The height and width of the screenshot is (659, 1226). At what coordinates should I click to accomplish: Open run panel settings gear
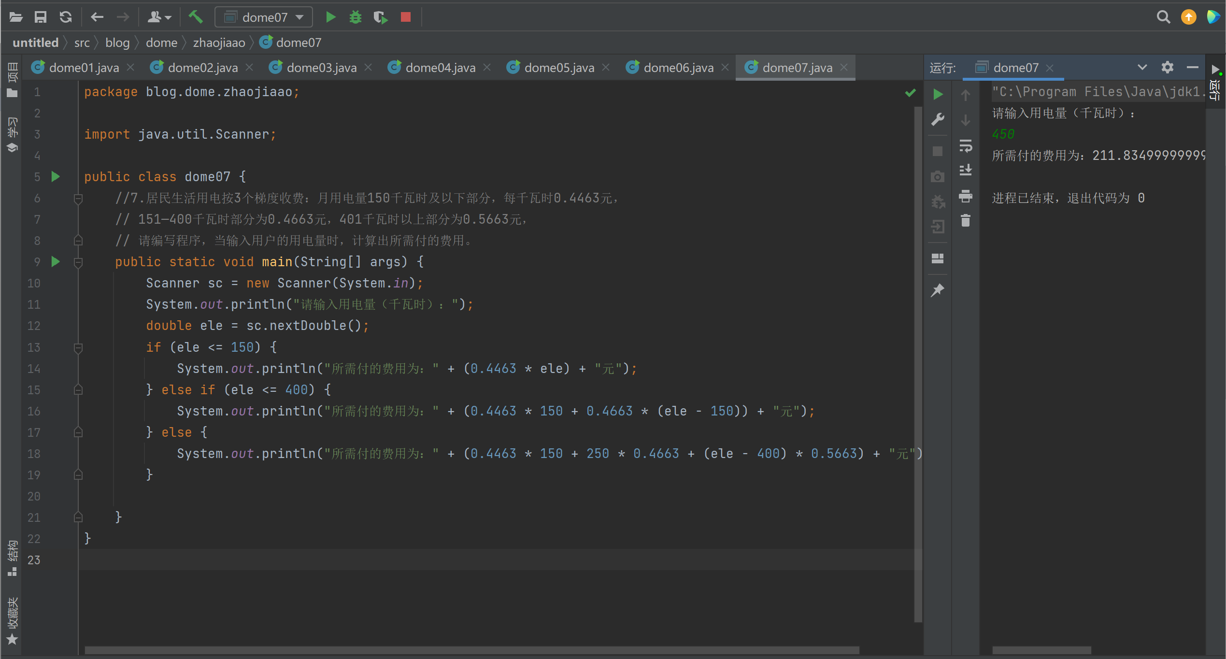tap(1167, 67)
